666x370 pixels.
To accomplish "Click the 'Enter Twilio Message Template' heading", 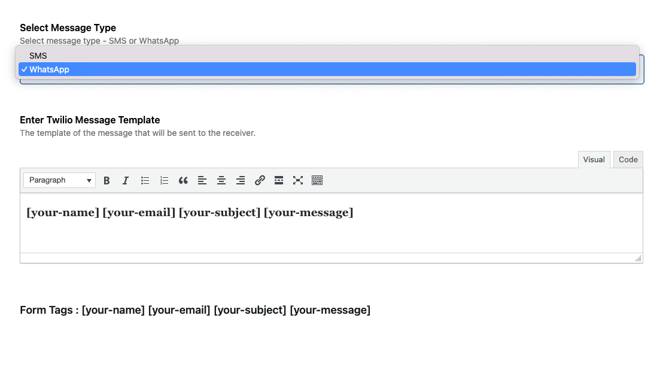I will tap(90, 120).
